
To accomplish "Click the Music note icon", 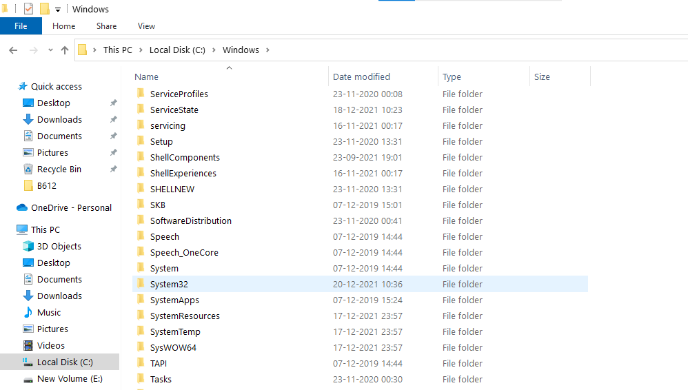I will point(28,312).
